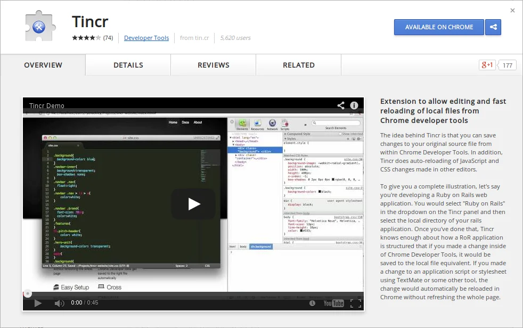Image resolution: width=523 pixels, height=328 pixels.
Task: Close the extension detail dialog
Action: click(x=513, y=10)
